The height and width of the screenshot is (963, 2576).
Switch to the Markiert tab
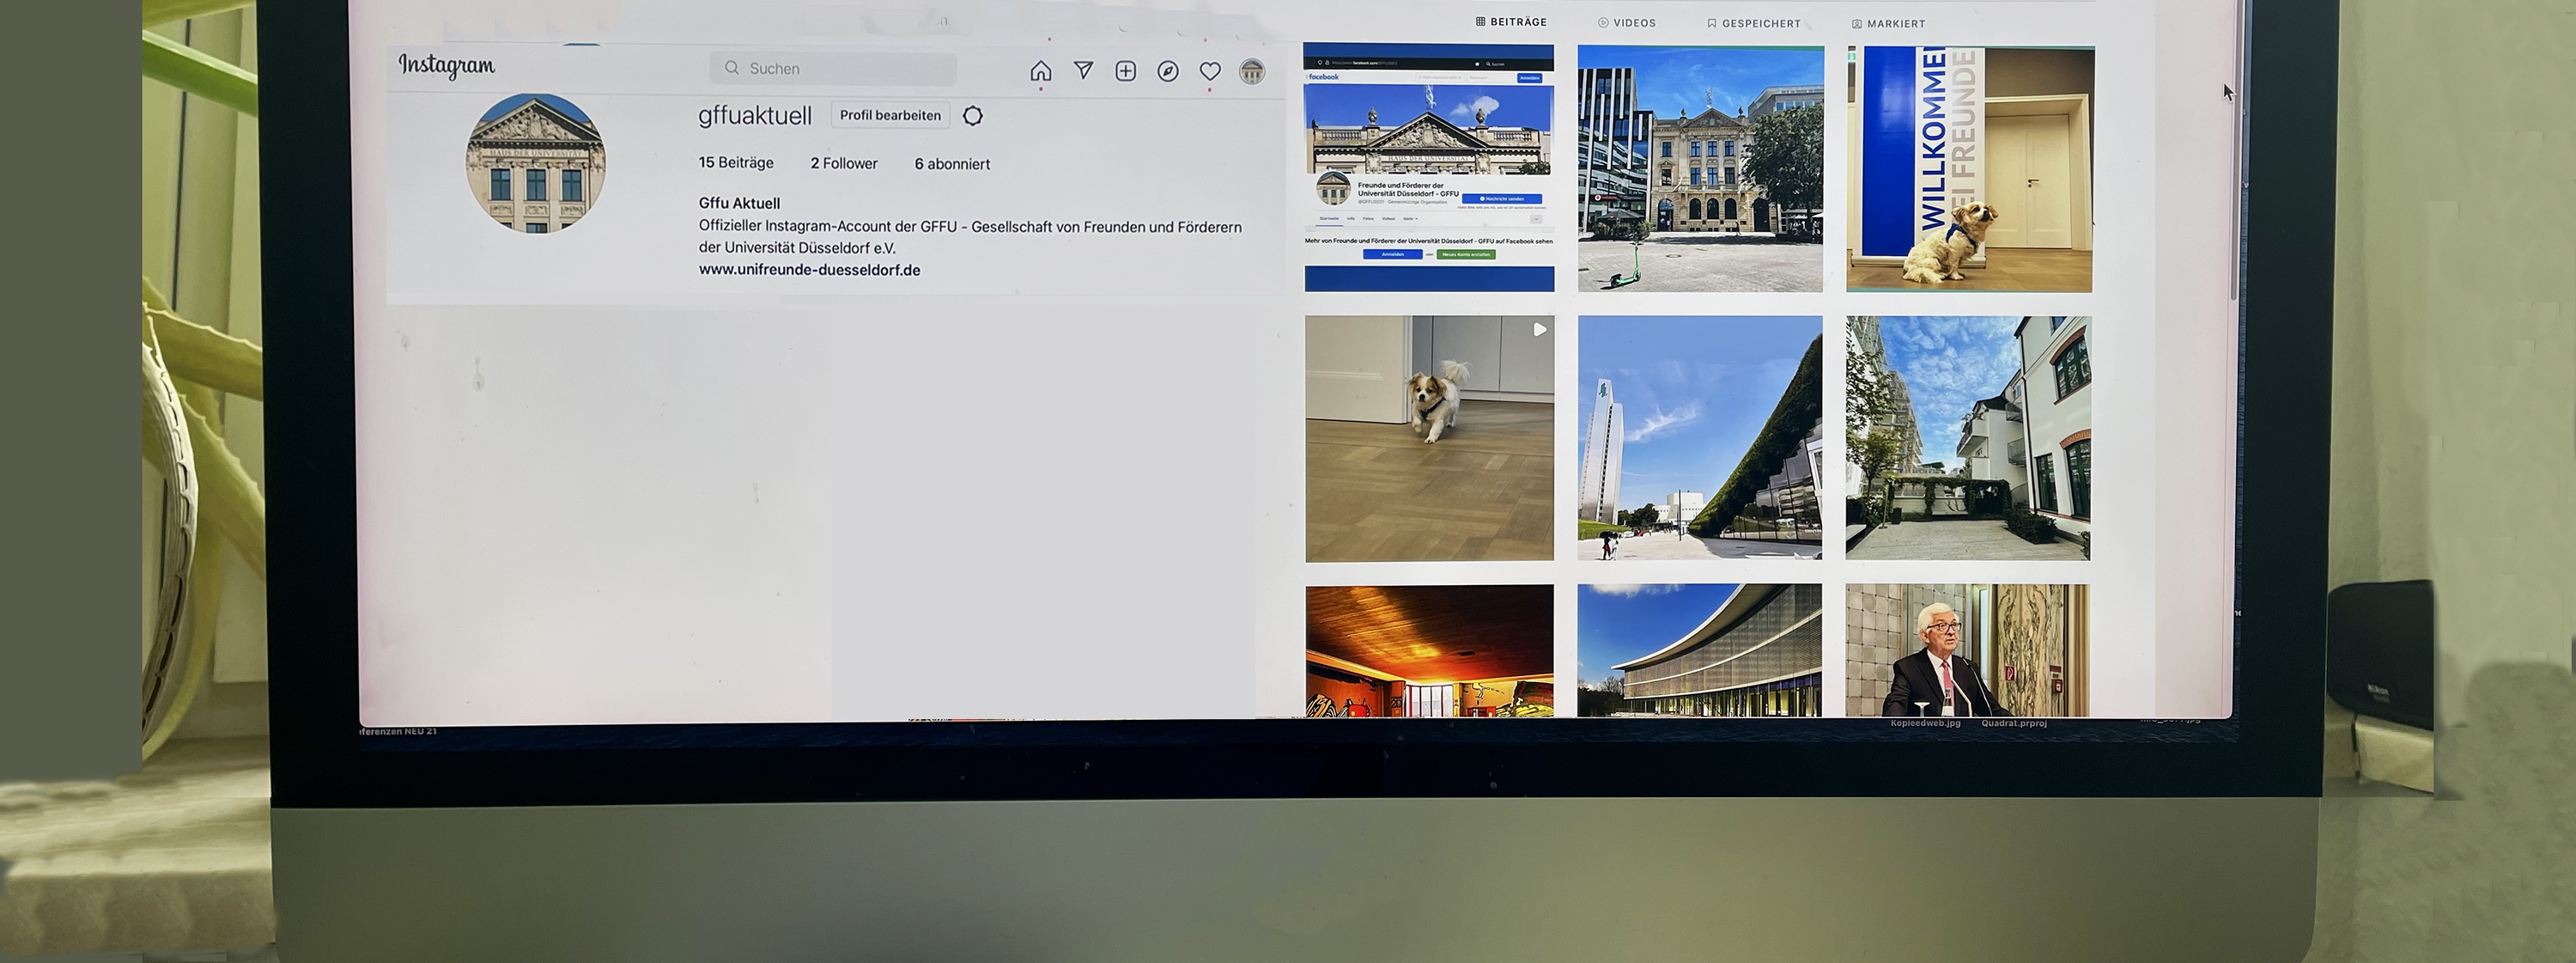point(1888,23)
